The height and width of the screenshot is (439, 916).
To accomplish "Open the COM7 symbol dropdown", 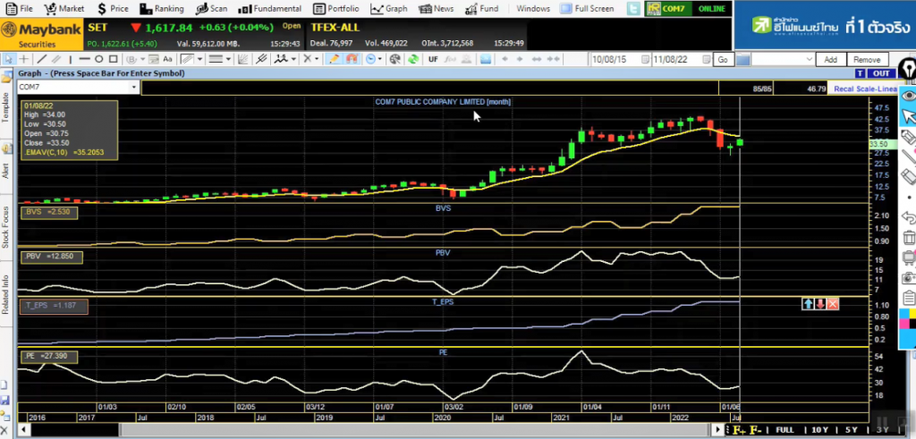I will [134, 87].
